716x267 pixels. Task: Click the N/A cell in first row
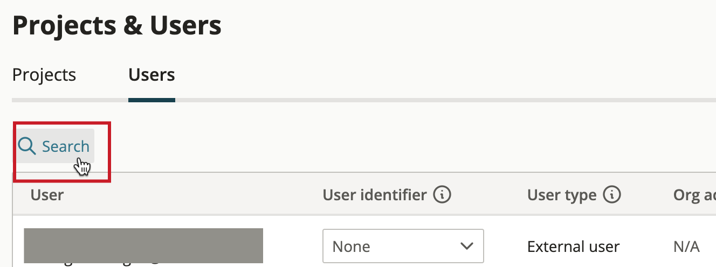686,247
